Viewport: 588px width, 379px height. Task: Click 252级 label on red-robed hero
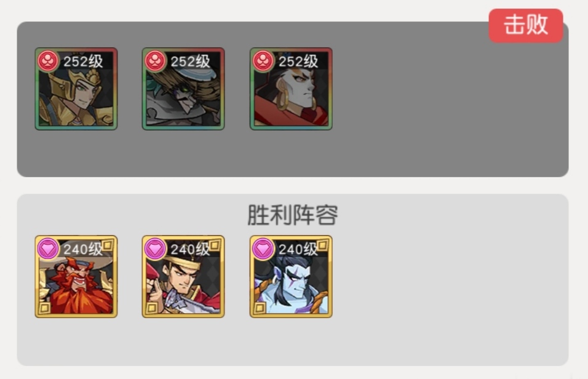click(298, 61)
